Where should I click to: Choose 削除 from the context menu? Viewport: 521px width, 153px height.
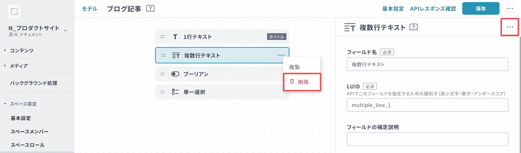(x=302, y=82)
